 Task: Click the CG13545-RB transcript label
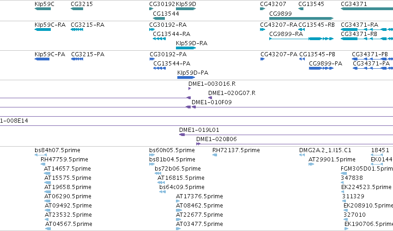click(x=316, y=25)
